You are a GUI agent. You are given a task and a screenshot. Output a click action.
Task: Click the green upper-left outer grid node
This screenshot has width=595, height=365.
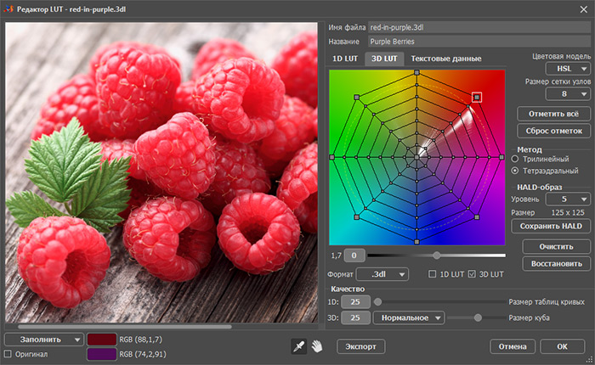[x=357, y=98]
